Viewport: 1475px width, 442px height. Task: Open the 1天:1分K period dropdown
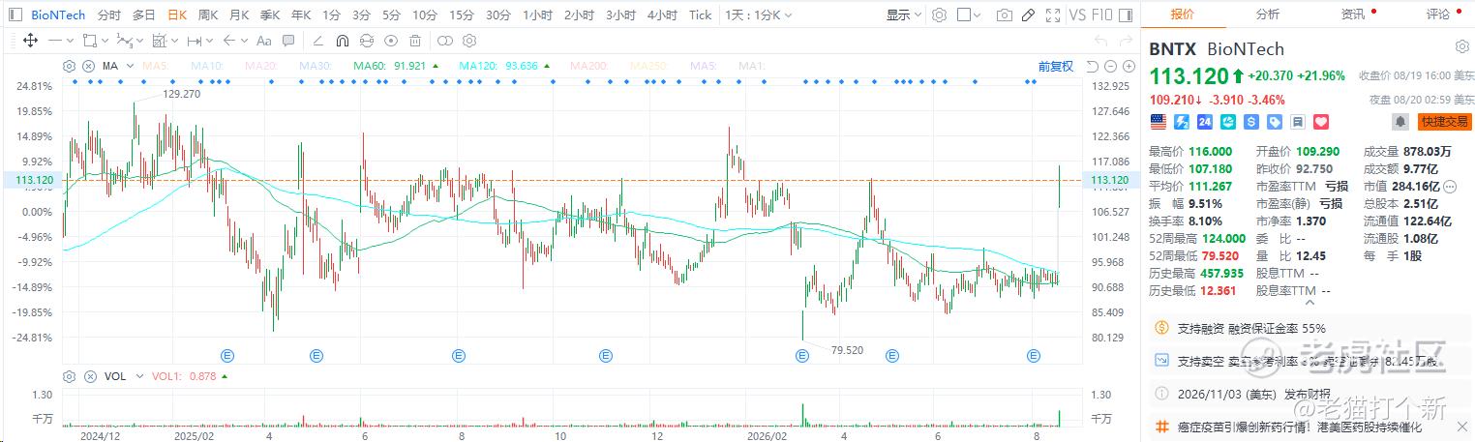pyautogui.click(x=758, y=15)
